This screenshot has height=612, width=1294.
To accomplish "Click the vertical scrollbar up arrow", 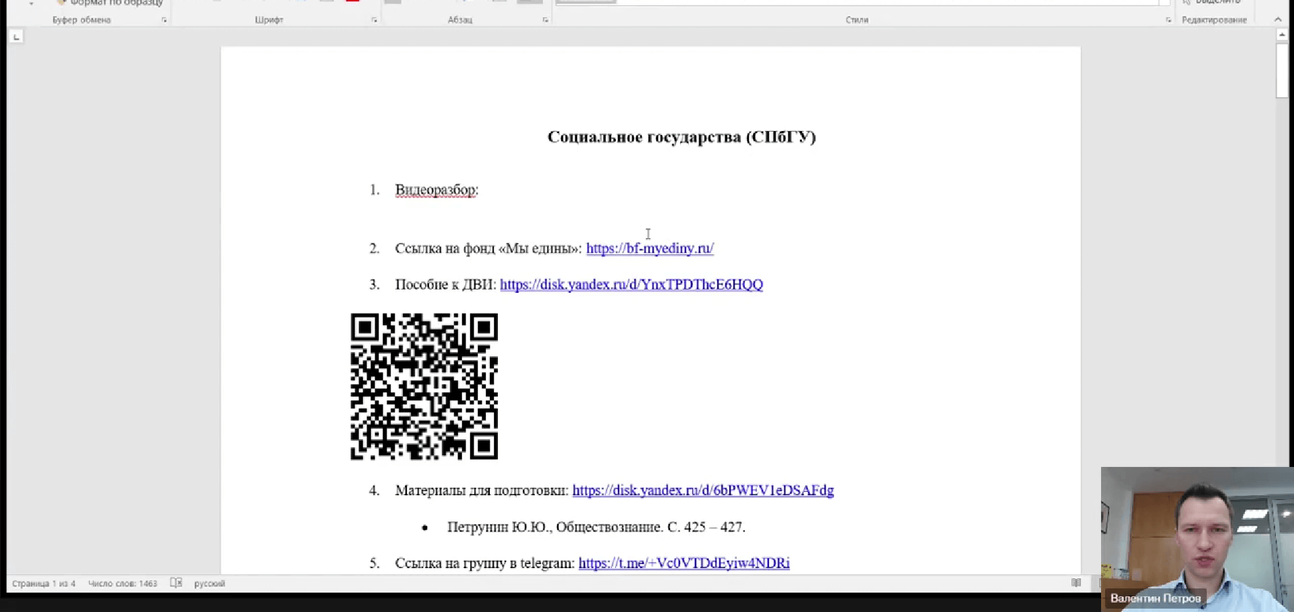I will coord(1282,34).
